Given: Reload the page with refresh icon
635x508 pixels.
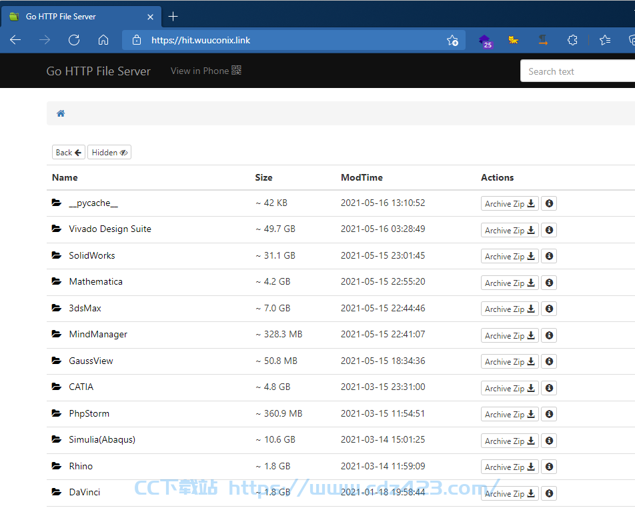Looking at the screenshot, I should (74, 40).
